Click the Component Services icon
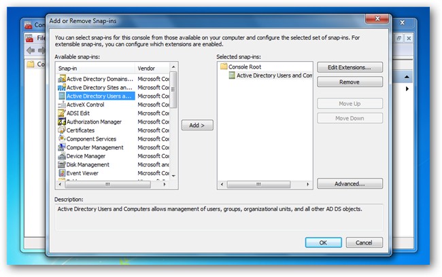The image size is (442, 277). (61, 138)
